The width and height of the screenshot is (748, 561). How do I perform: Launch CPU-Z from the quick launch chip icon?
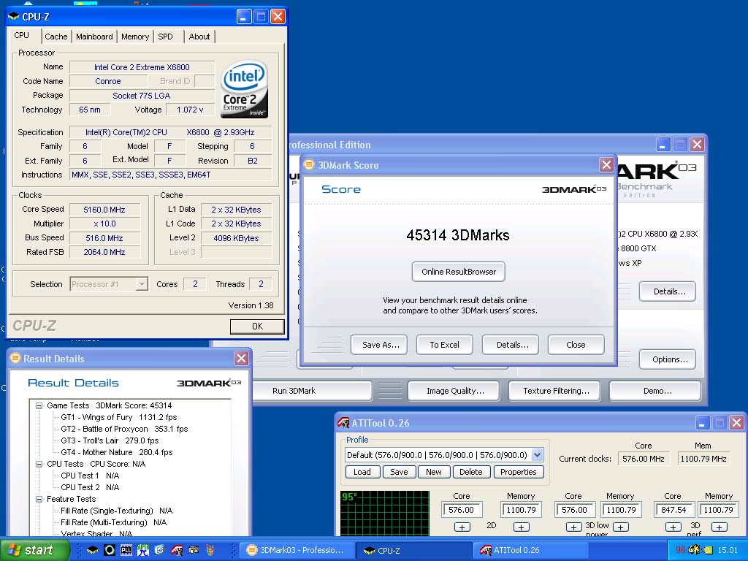[x=92, y=550]
